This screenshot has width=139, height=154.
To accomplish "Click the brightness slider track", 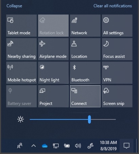I will (x=73, y=119).
